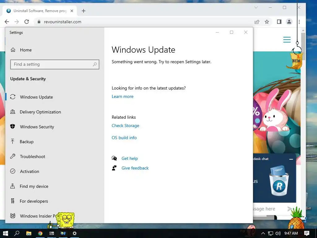Select the Uninstall Software browser tab
Screen dimensions: 317x238
point(40,11)
